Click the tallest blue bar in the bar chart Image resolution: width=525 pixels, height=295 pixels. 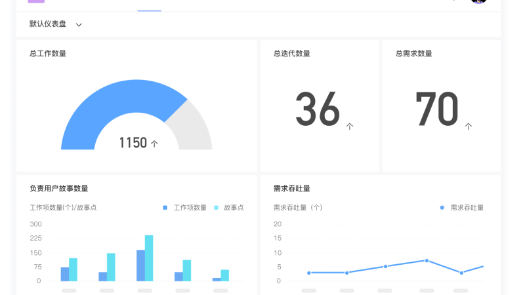click(x=140, y=265)
